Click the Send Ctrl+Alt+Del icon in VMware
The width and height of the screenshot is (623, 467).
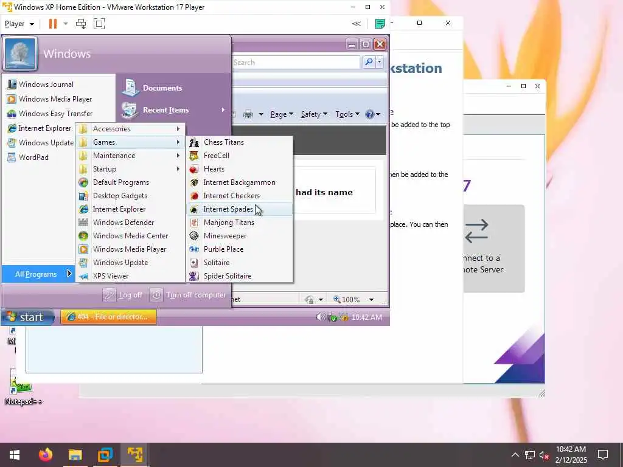click(x=81, y=24)
